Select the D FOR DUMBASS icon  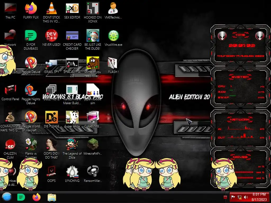[31, 36]
